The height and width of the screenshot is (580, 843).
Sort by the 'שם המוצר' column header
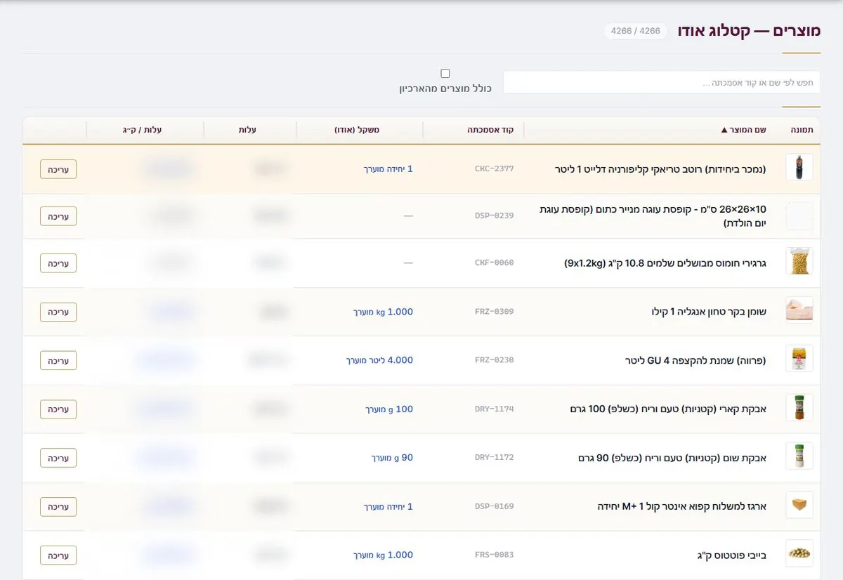coord(743,130)
